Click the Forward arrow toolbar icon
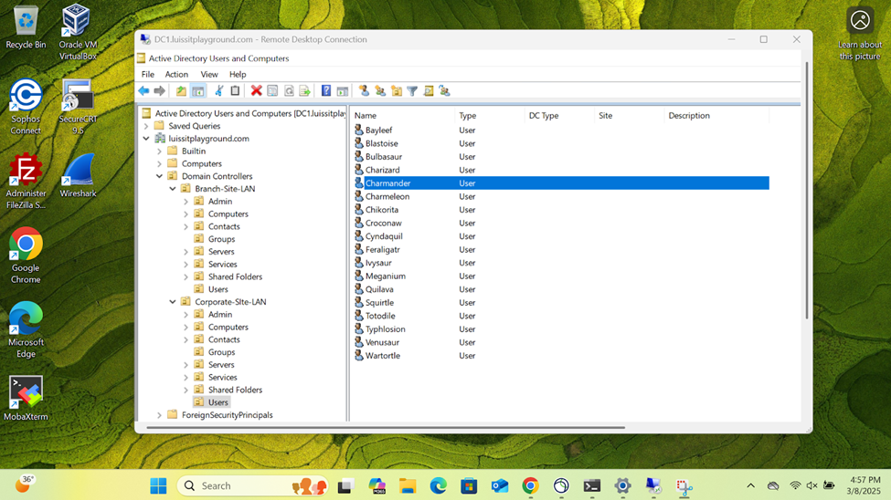This screenshot has width=891, height=500. click(x=160, y=91)
